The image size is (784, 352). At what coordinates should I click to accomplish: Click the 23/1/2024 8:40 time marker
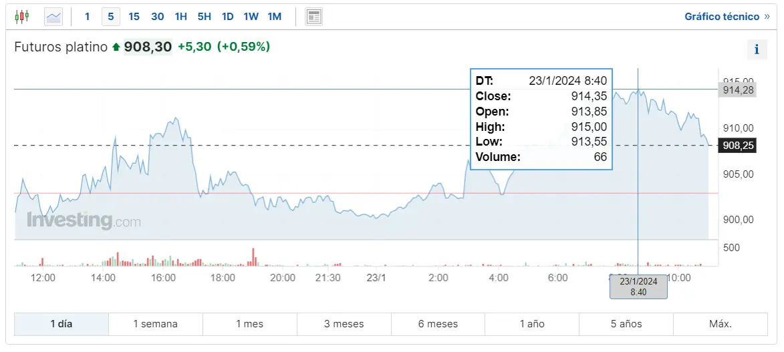638,287
